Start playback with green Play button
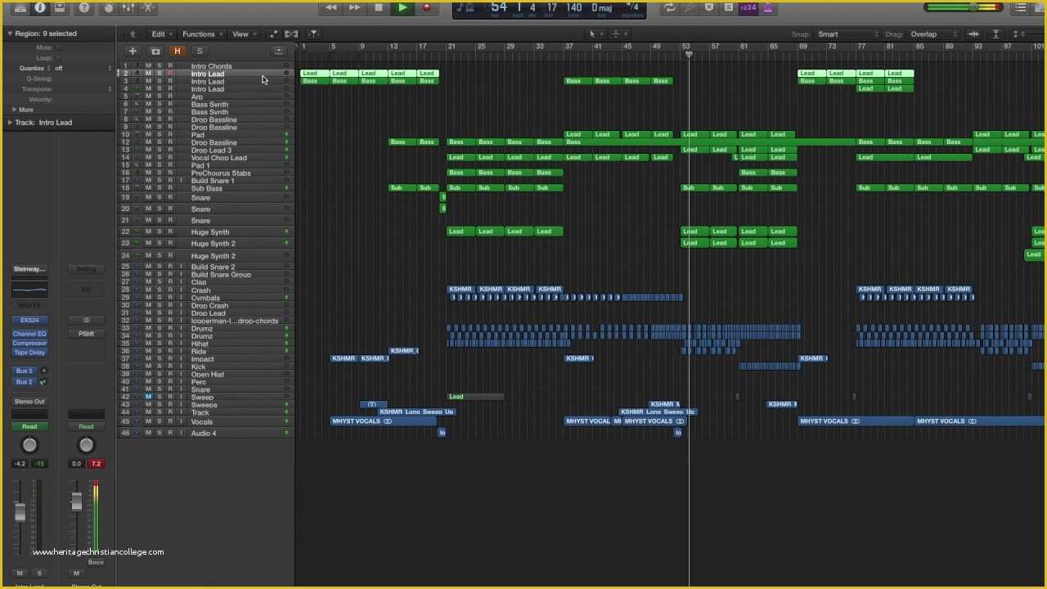Image resolution: width=1047 pixels, height=589 pixels. pyautogui.click(x=402, y=7)
